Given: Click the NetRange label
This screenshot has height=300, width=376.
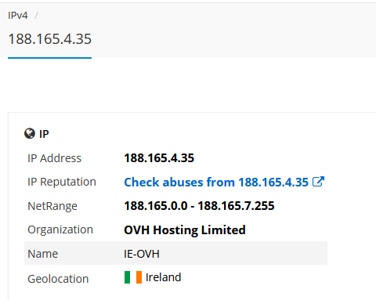Looking at the screenshot, I should [x=52, y=206].
